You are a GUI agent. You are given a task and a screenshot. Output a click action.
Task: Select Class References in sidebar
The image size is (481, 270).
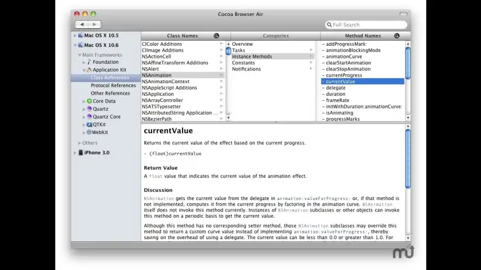point(106,78)
